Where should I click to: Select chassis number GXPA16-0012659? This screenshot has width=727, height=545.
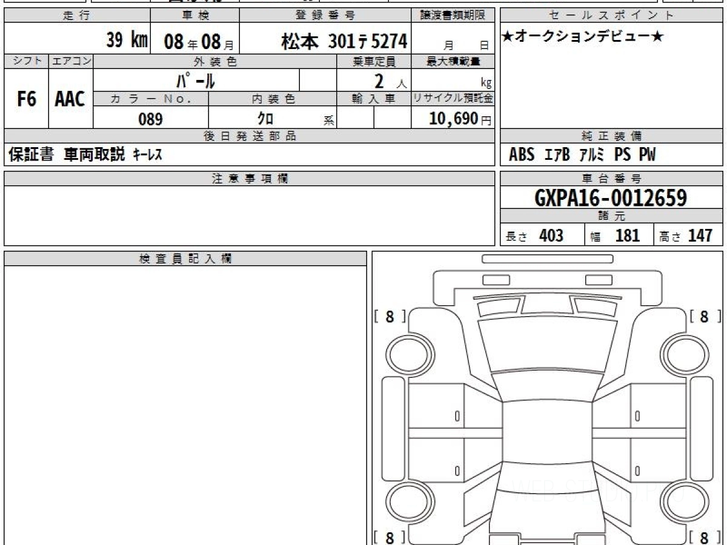point(611,197)
